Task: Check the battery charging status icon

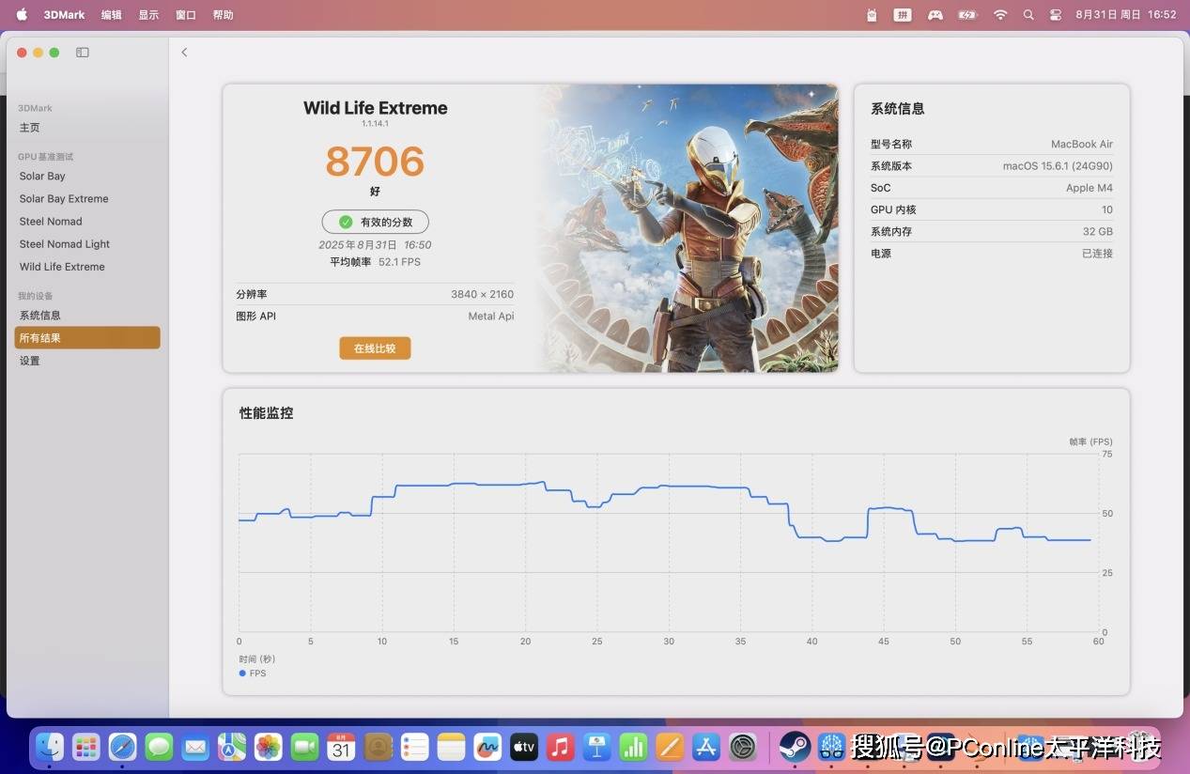Action: (967, 14)
